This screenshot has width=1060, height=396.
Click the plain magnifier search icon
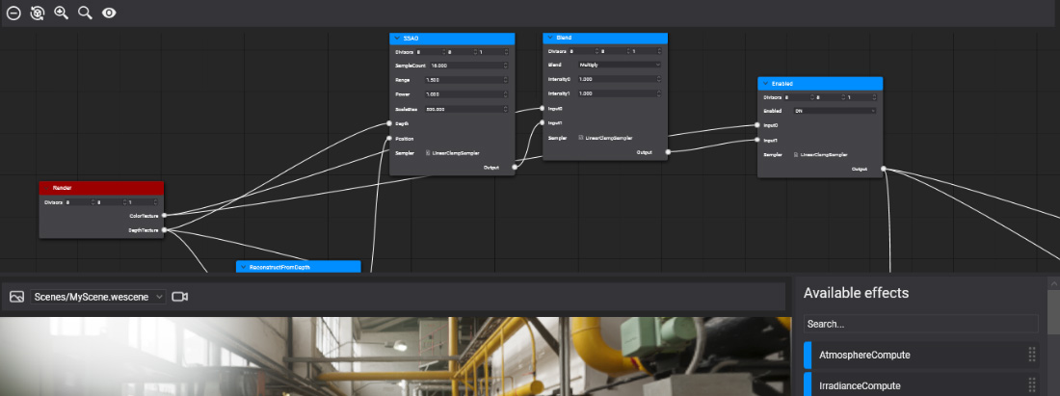pyautogui.click(x=85, y=13)
